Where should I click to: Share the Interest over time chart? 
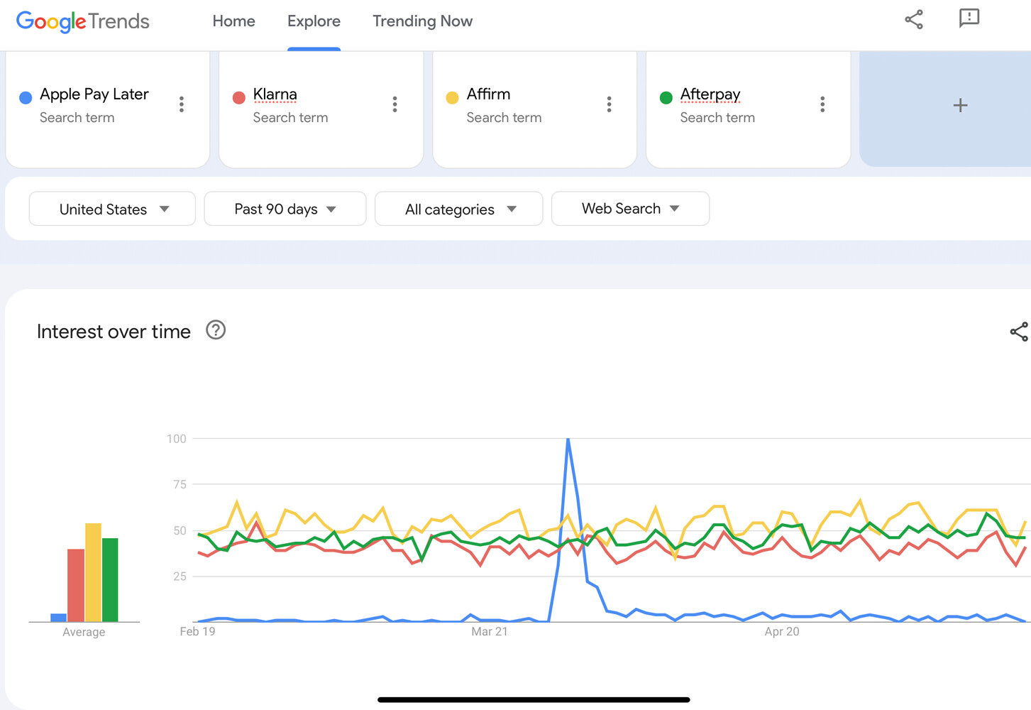pos(1019,332)
